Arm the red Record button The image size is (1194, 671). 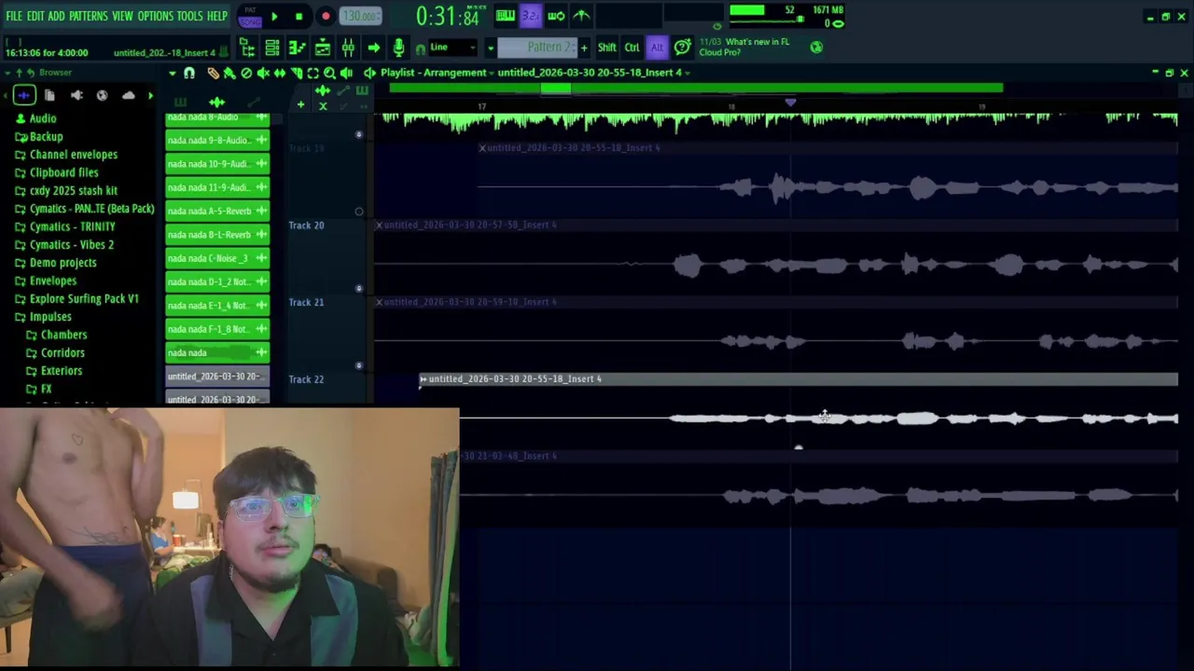pos(326,16)
